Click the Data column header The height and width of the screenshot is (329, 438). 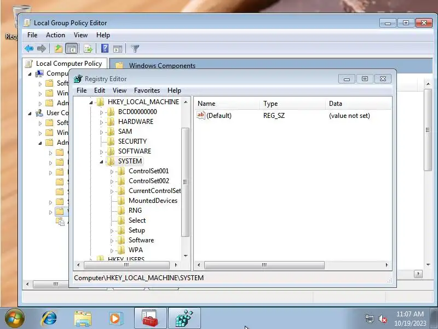click(359, 104)
